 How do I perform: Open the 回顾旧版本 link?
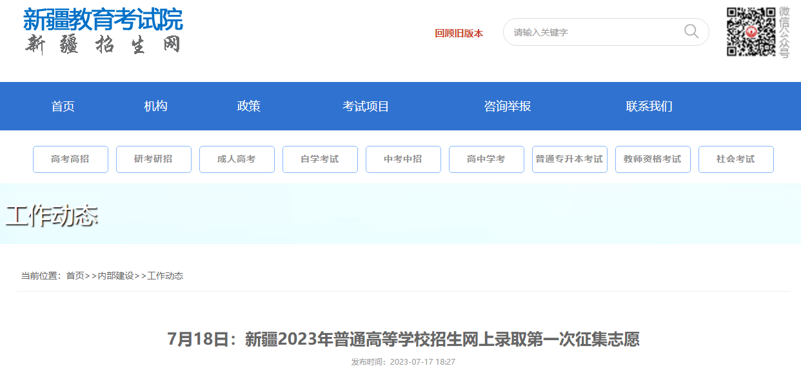pos(459,34)
